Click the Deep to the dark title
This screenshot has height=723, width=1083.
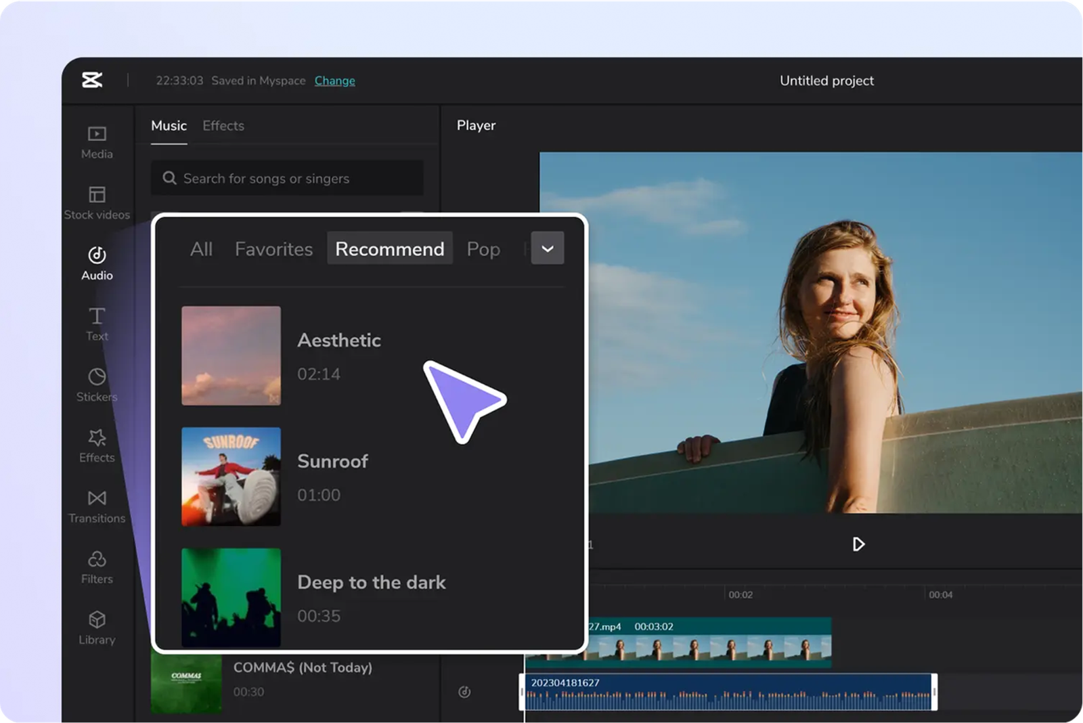372,582
